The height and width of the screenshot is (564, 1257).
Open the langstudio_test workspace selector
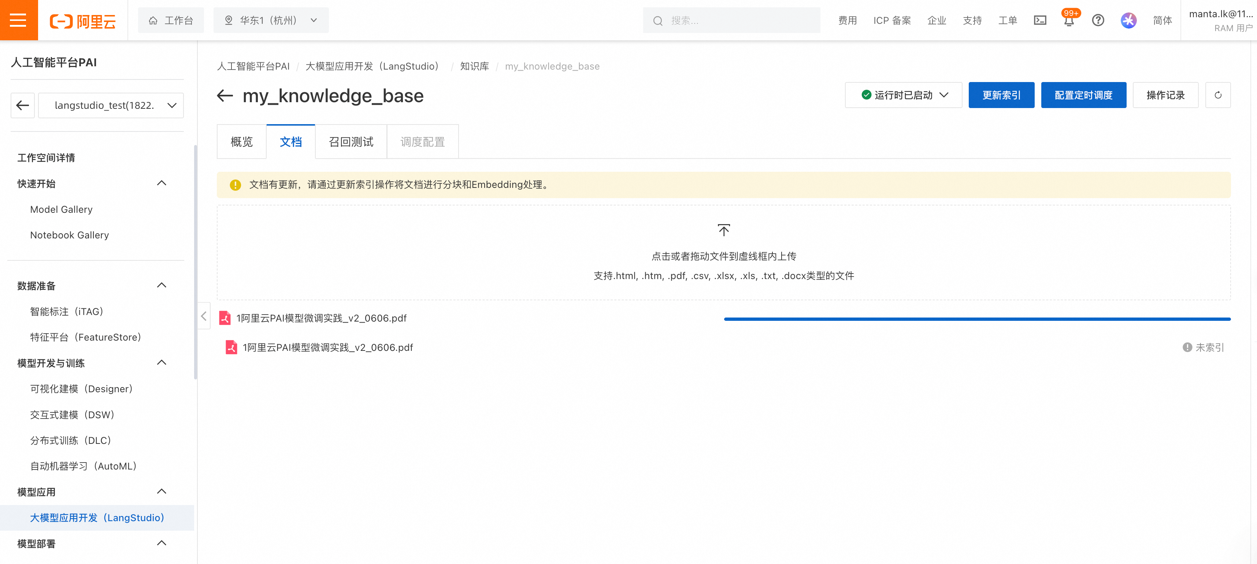[x=111, y=105]
